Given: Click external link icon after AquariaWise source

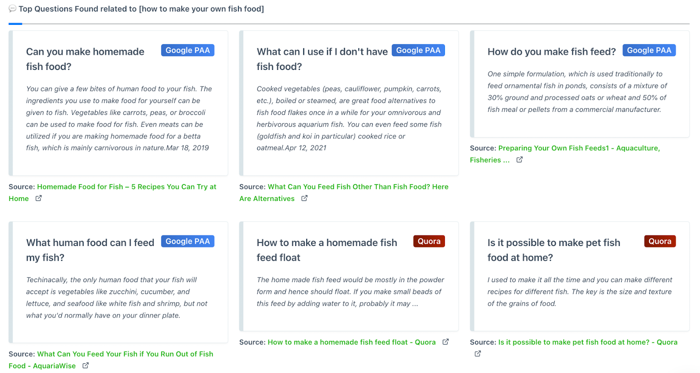Looking at the screenshot, I should tap(86, 366).
